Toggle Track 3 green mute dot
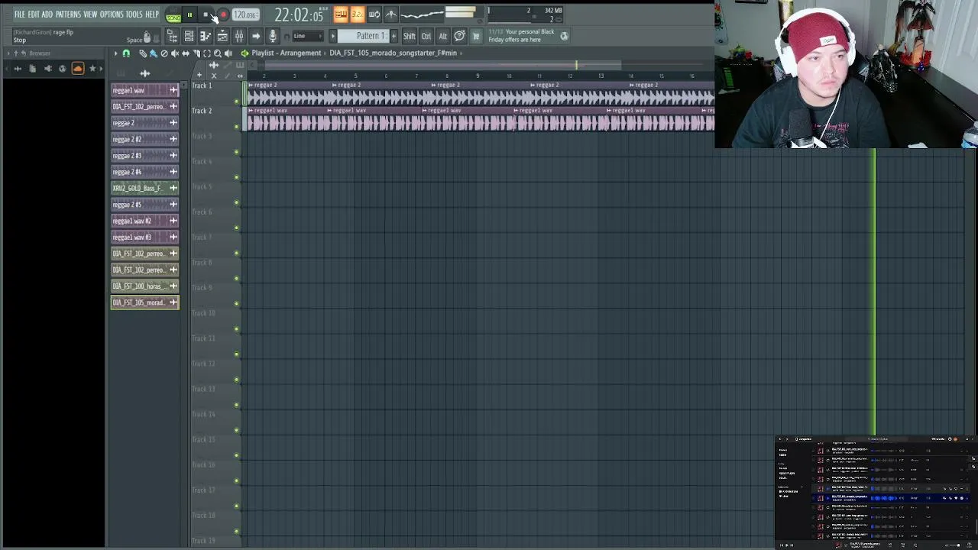This screenshot has width=978, height=550. pos(236,152)
